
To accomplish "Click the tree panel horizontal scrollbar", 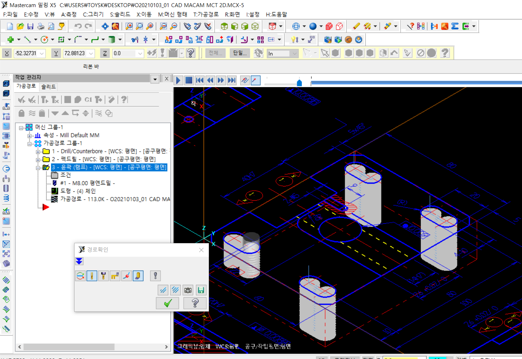I will point(69,347).
